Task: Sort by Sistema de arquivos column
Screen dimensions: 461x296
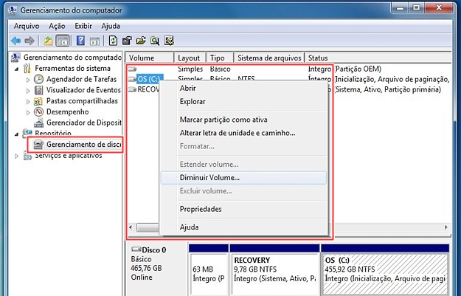Action: [x=269, y=58]
